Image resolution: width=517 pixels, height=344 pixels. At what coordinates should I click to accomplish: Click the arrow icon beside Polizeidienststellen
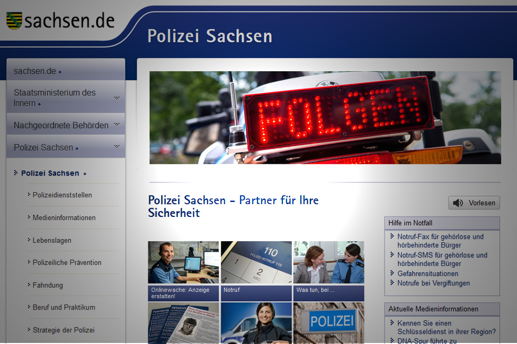(x=29, y=195)
